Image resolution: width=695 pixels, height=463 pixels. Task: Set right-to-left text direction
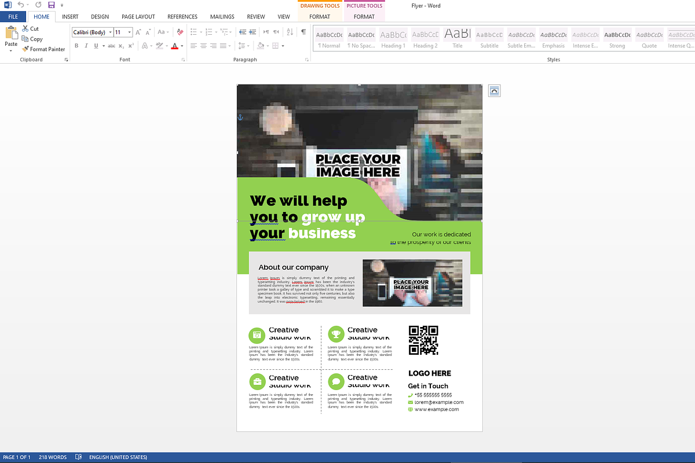276,32
